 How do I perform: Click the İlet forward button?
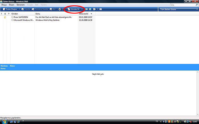(53, 9)
